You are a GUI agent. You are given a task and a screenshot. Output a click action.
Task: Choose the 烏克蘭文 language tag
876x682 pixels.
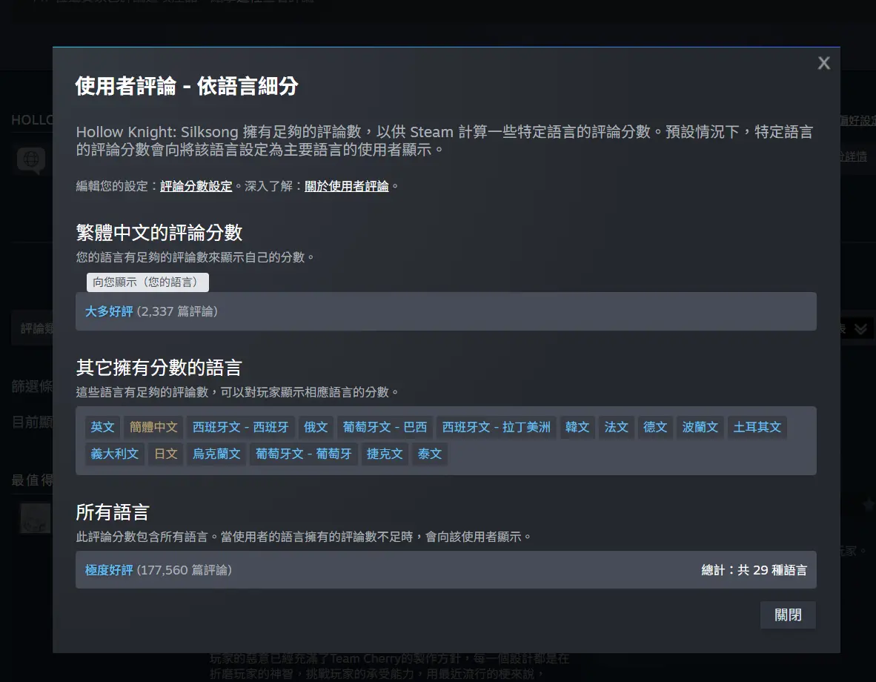[x=216, y=454]
